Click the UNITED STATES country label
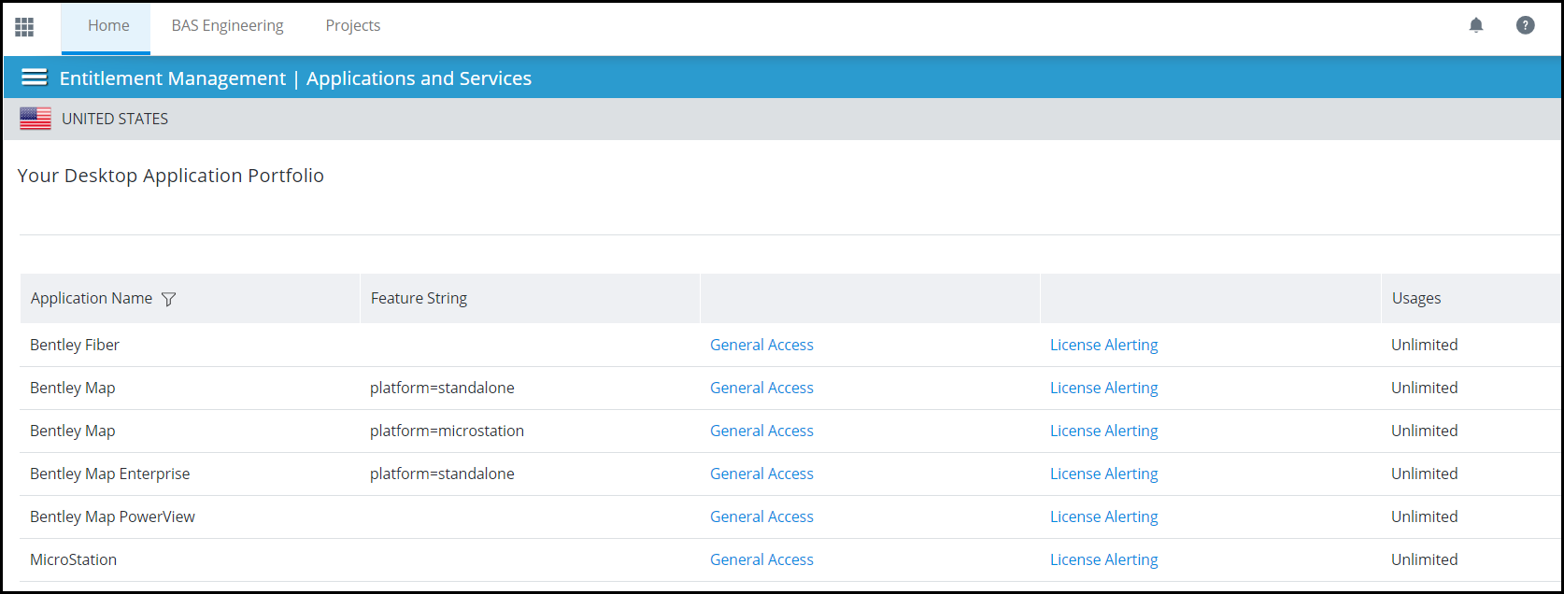This screenshot has height=594, width=1564. pyautogui.click(x=115, y=119)
